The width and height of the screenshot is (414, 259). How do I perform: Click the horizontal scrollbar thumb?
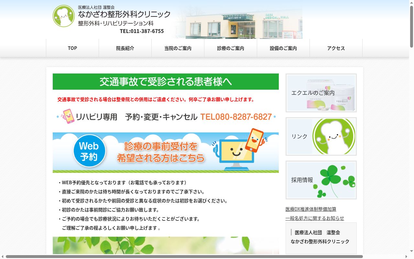point(184,256)
